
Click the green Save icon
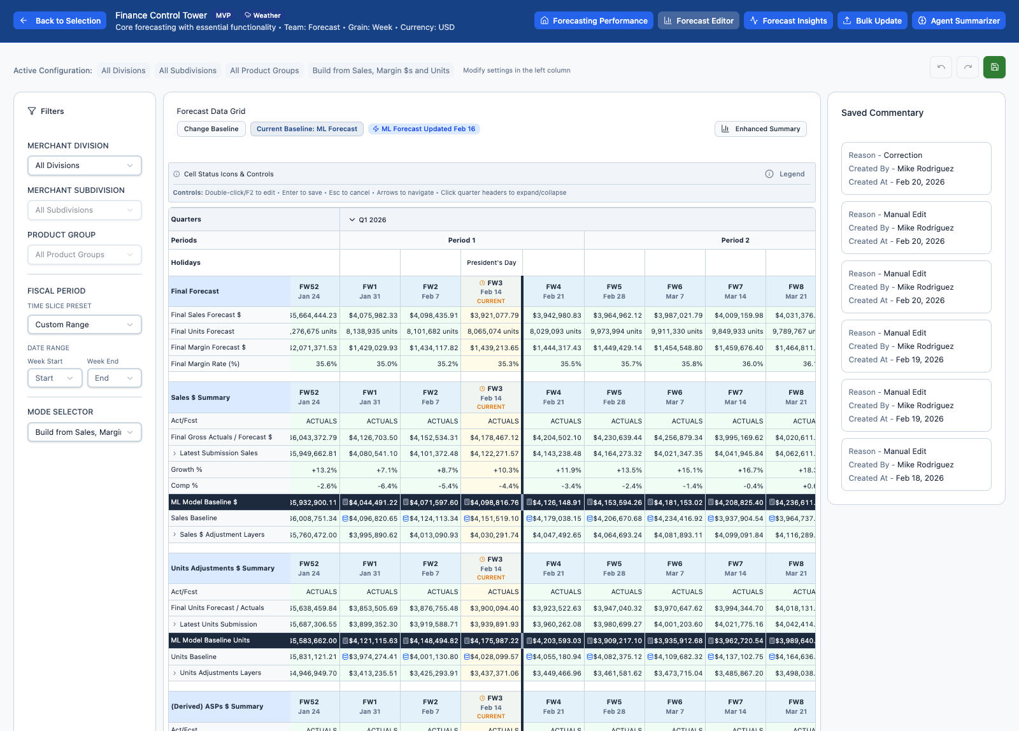[x=994, y=67]
